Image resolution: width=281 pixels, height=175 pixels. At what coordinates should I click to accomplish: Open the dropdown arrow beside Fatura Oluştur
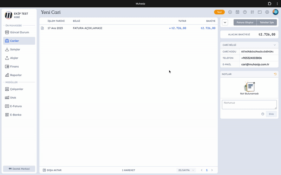pyautogui.click(x=225, y=22)
